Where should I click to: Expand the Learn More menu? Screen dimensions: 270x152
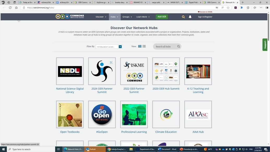[x=143, y=17]
